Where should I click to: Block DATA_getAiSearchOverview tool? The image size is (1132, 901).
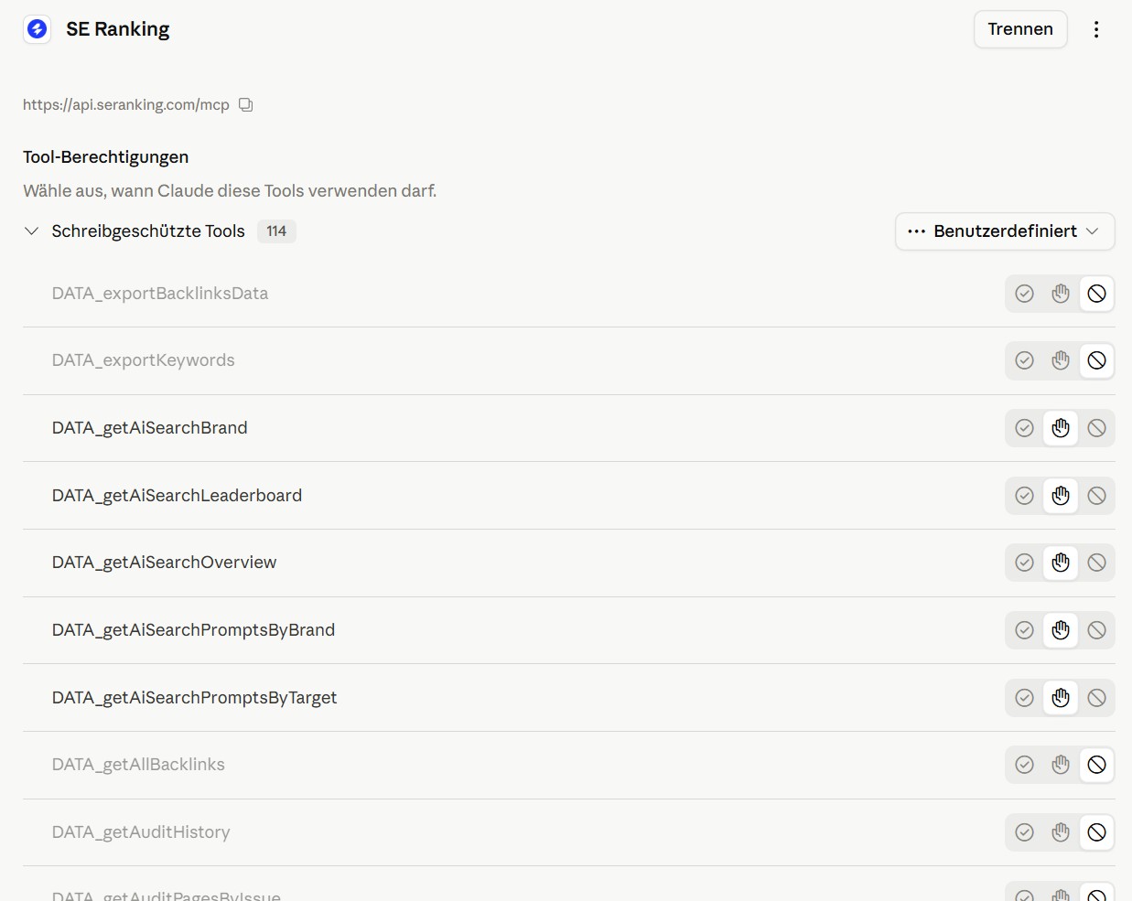(1096, 563)
